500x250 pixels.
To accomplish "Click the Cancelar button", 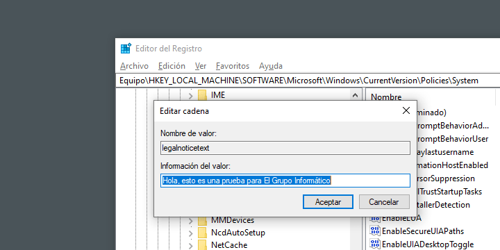I will (384, 202).
